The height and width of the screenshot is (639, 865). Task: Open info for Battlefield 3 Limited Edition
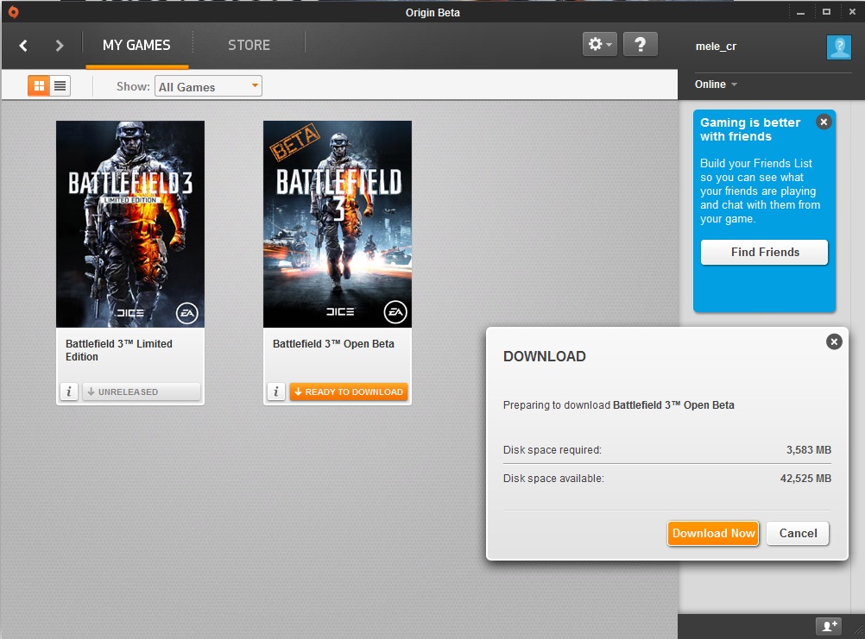[x=69, y=392]
